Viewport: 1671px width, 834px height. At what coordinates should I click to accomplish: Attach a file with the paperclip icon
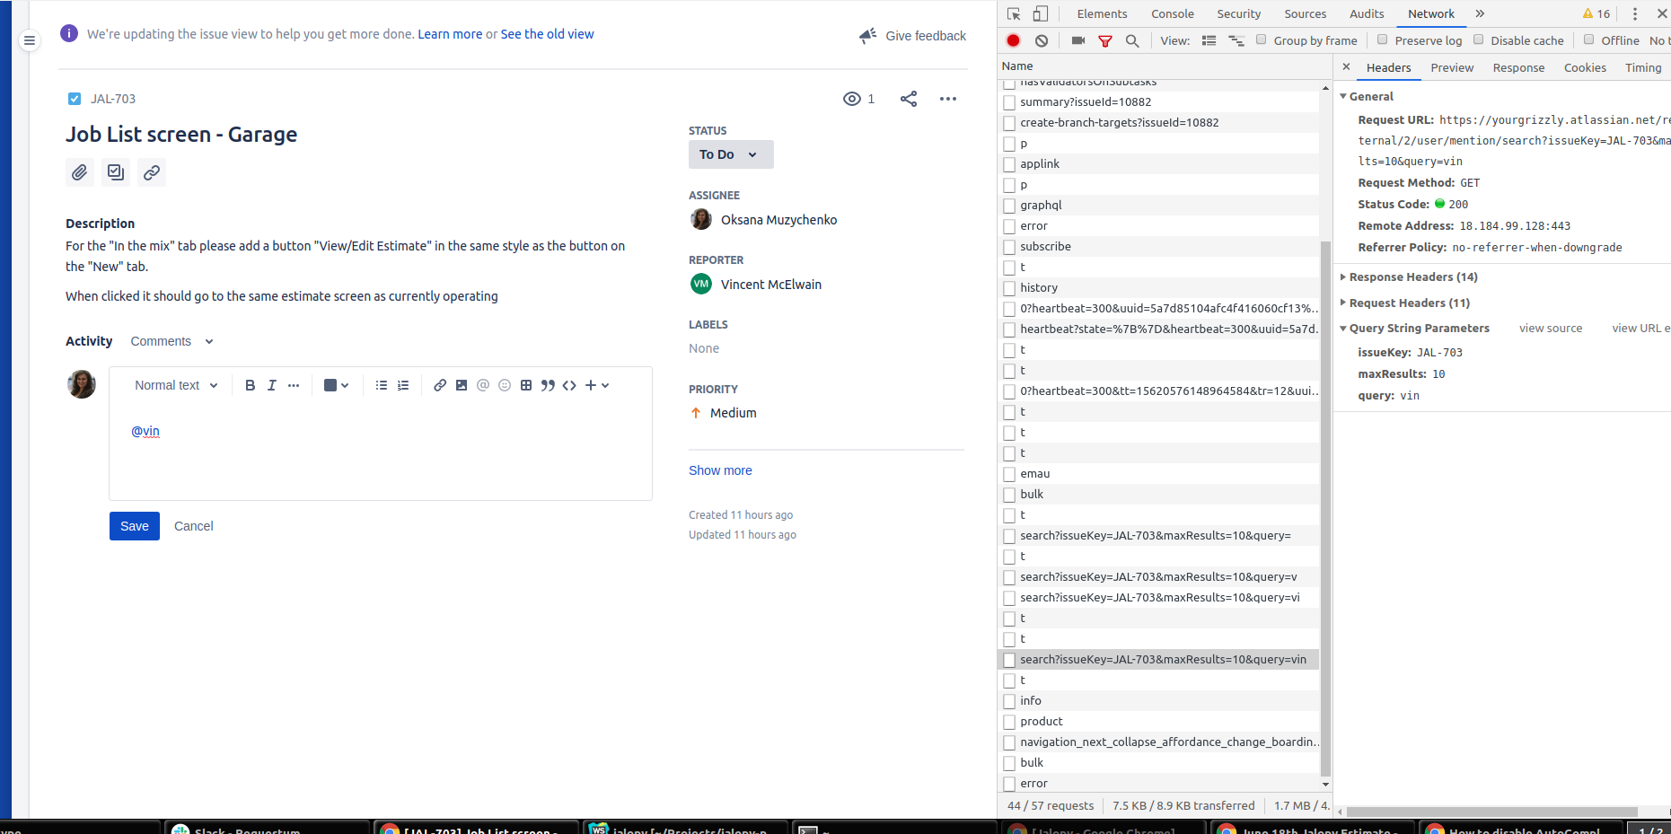[80, 172]
